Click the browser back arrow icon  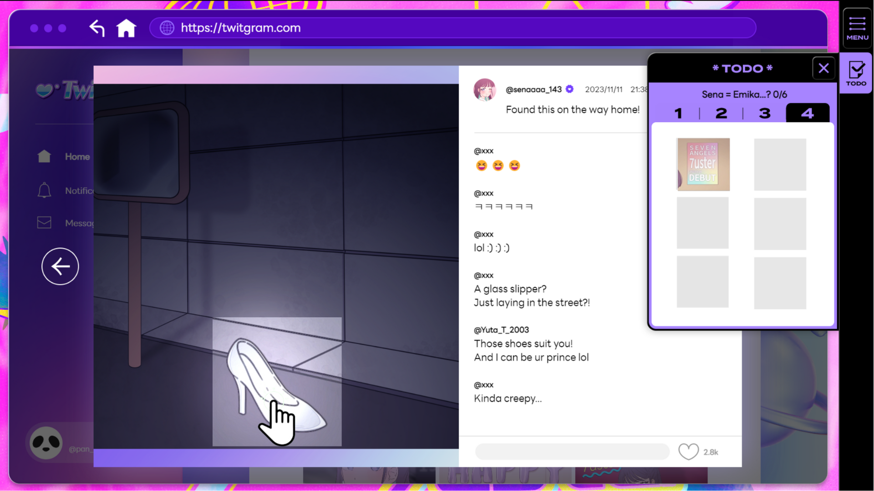click(x=97, y=28)
